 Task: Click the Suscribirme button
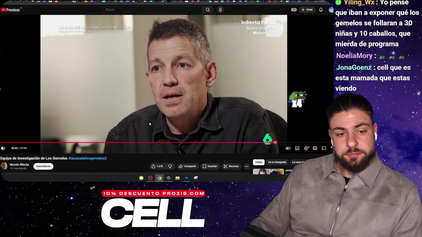click(x=44, y=166)
